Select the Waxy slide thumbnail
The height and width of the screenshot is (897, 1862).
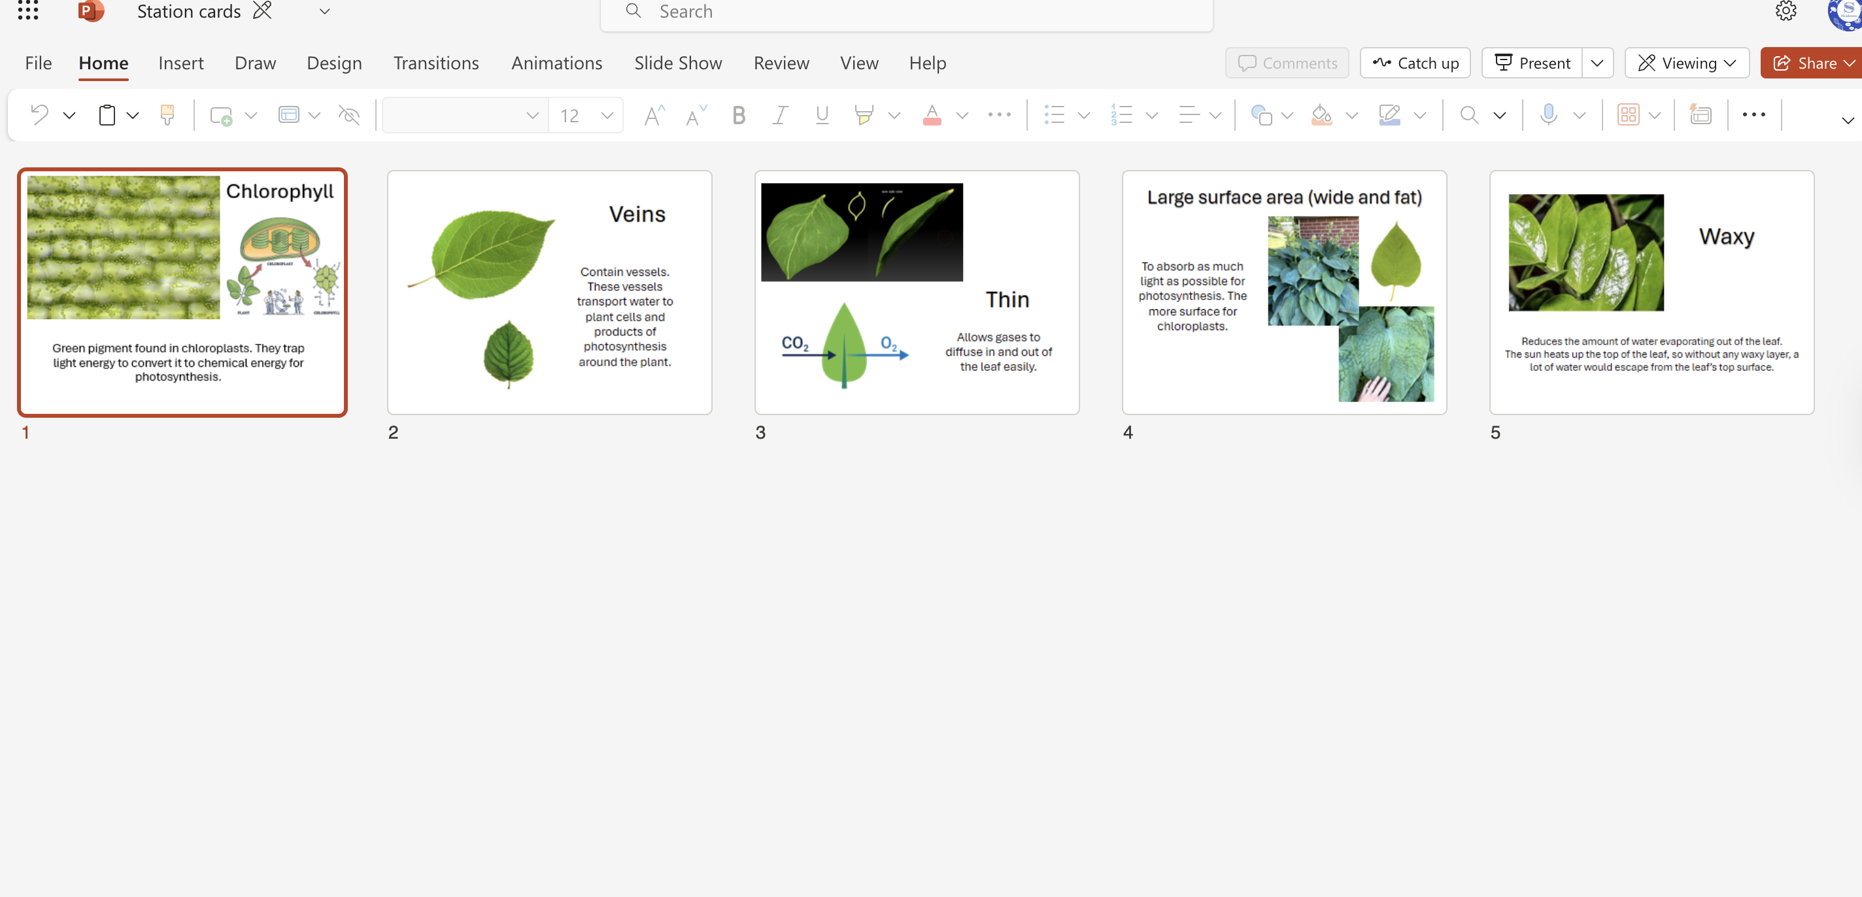point(1651,292)
